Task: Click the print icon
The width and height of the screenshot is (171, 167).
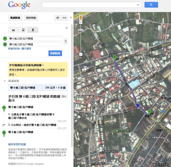Action: point(58,18)
